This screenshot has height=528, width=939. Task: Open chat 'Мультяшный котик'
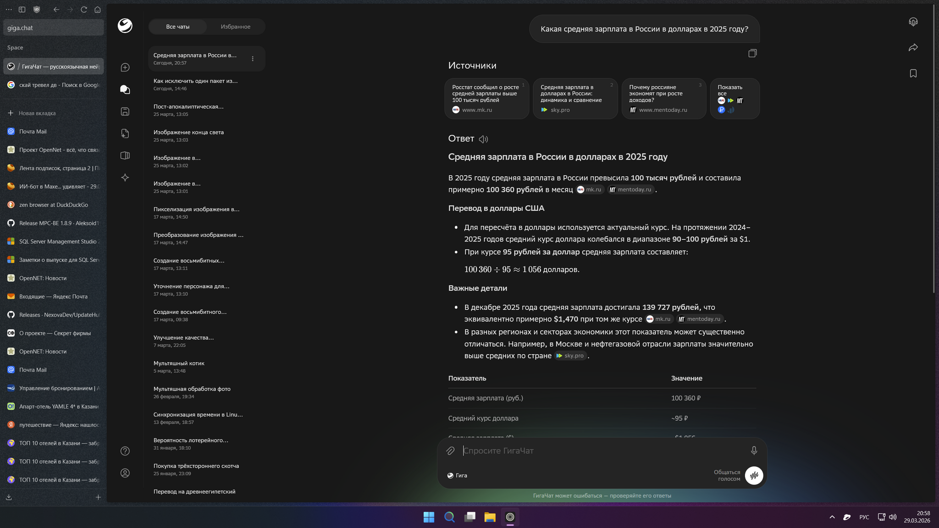click(x=207, y=367)
